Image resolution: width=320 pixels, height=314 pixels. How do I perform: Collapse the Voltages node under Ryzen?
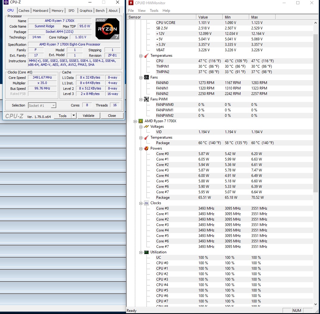click(x=141, y=127)
